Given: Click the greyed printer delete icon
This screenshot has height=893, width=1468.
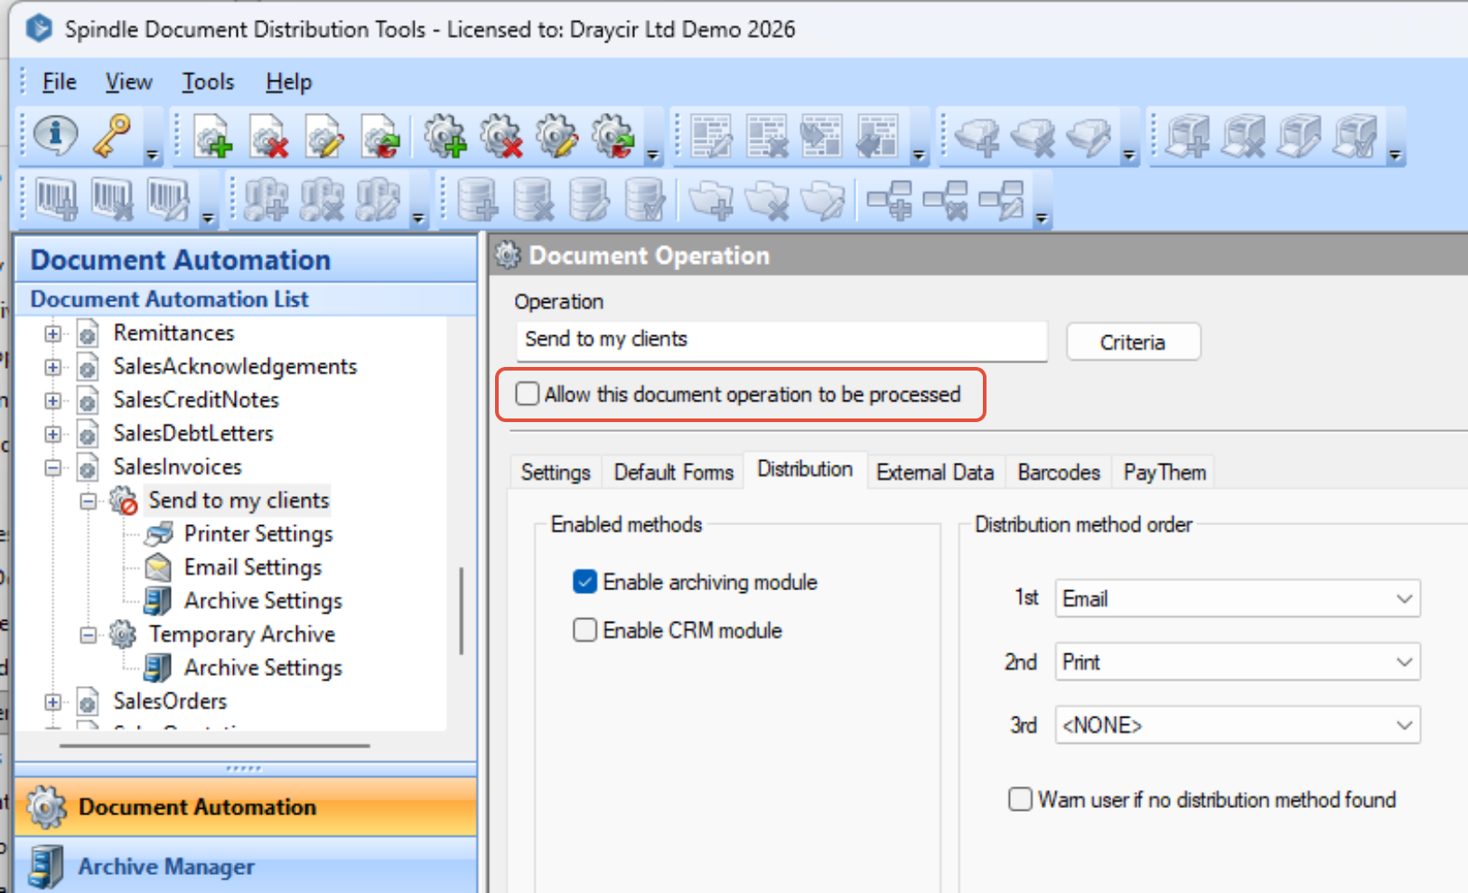Looking at the screenshot, I should point(1243,136).
